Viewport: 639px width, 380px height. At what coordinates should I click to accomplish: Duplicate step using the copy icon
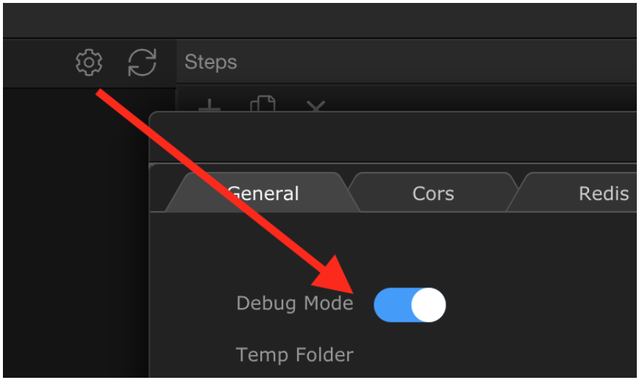click(263, 105)
